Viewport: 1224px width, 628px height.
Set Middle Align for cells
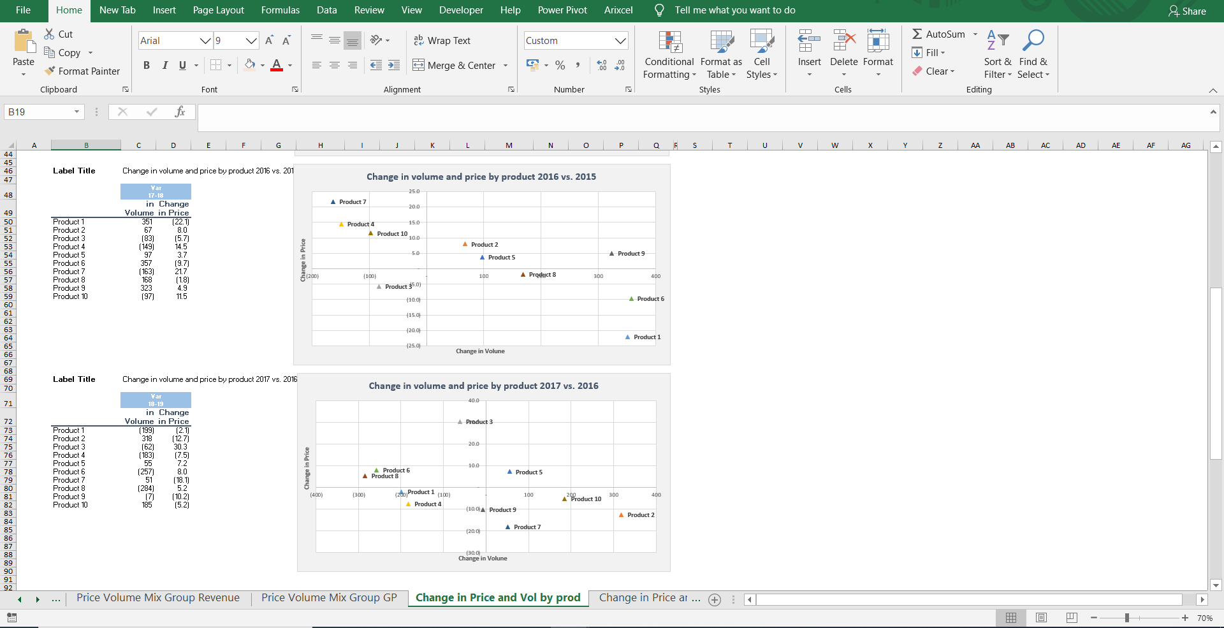(x=335, y=40)
